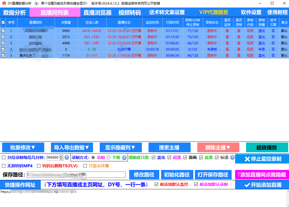Screen dimensions: 289x207
Task: Expand the 删除主播 dropdown
Action: 218,147
